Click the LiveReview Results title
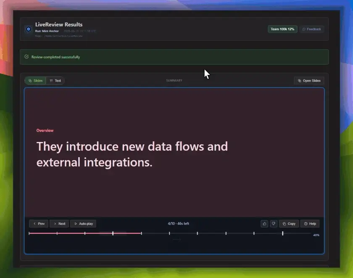 pos(59,24)
